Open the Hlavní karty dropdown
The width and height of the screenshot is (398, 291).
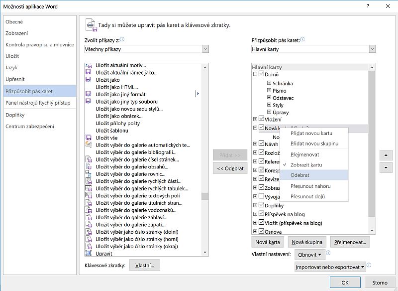point(372,49)
